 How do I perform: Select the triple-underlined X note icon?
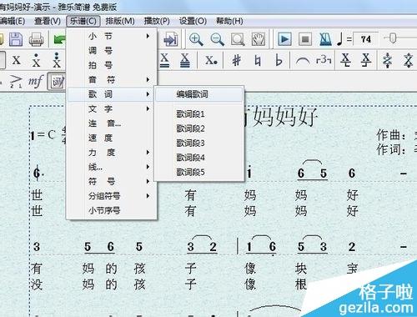coord(185,60)
